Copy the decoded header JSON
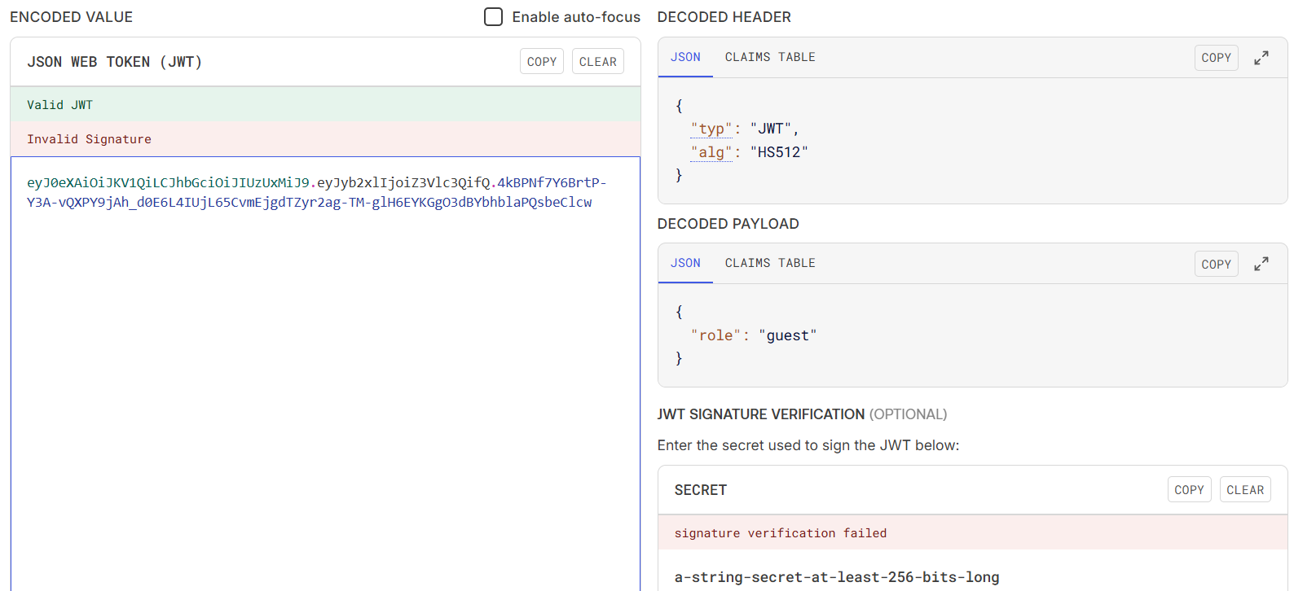Screen dimensions: 1294x591 pos(1216,58)
